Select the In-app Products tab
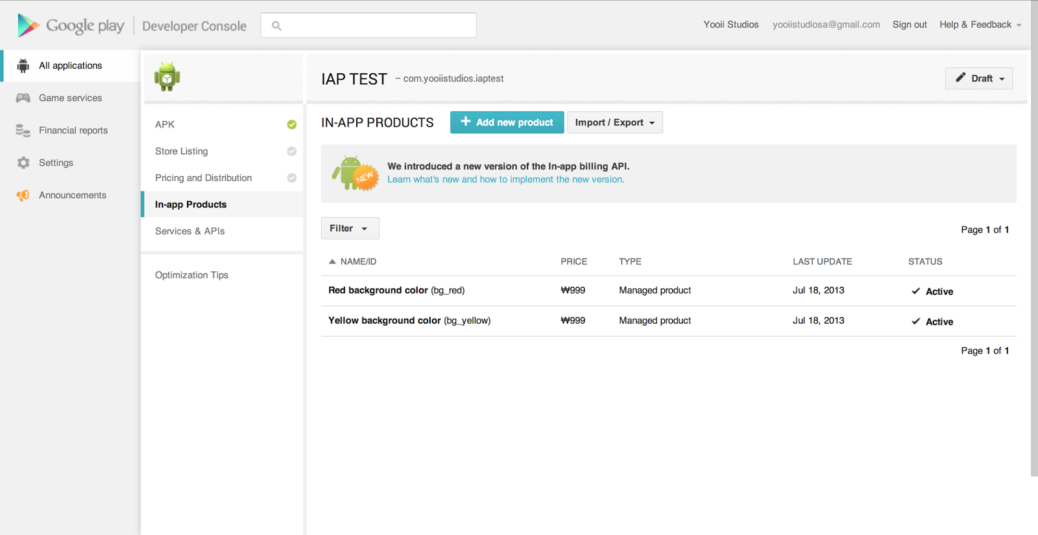 click(223, 204)
